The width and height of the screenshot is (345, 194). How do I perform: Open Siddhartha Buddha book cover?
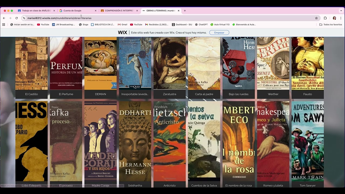135,141
